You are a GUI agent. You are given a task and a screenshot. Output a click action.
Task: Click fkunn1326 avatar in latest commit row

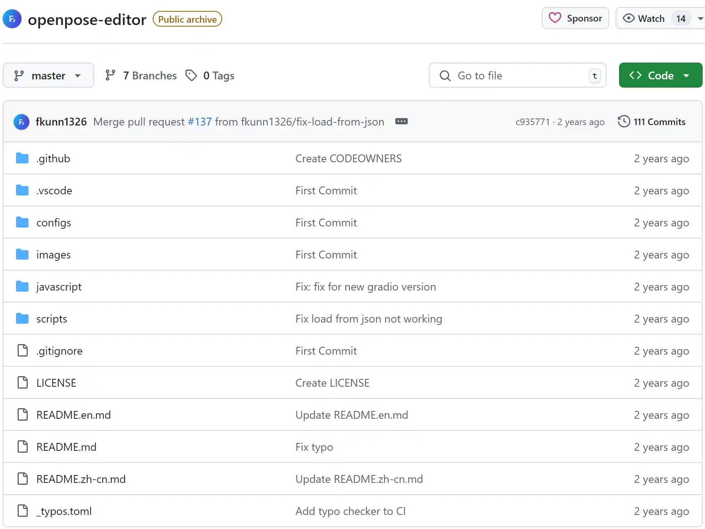coord(21,122)
